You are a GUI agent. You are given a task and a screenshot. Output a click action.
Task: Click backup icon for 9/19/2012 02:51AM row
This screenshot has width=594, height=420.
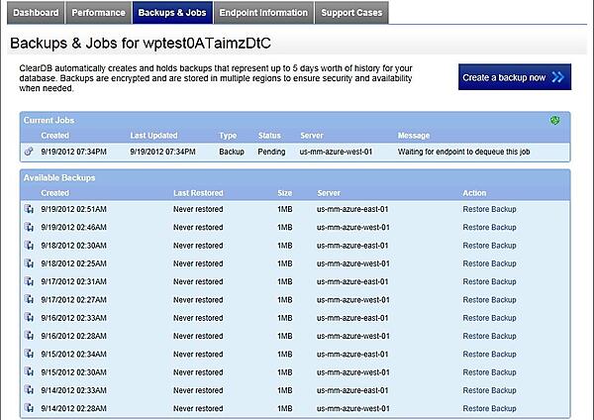point(29,209)
